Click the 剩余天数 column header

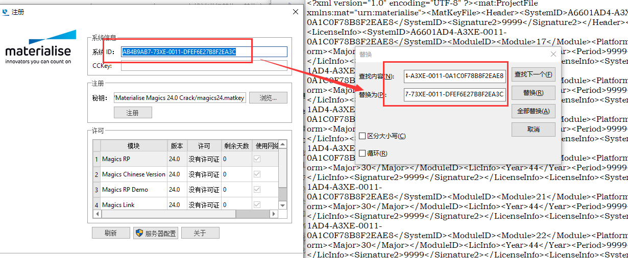point(236,146)
